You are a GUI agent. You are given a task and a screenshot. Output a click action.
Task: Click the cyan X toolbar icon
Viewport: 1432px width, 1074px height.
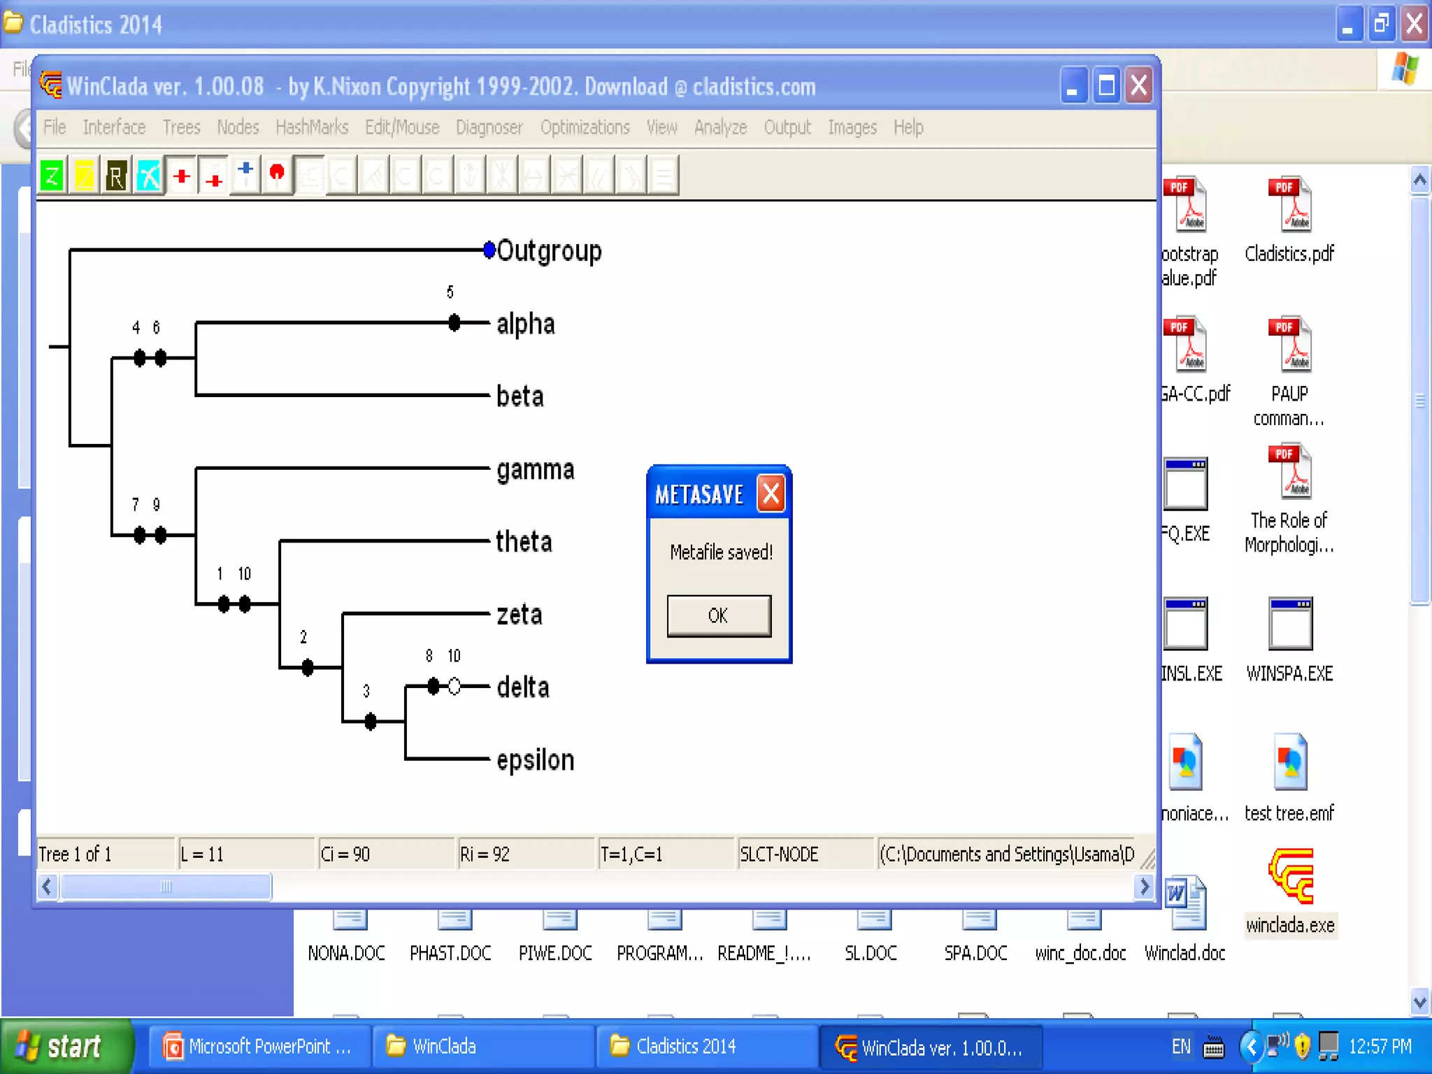click(x=148, y=175)
